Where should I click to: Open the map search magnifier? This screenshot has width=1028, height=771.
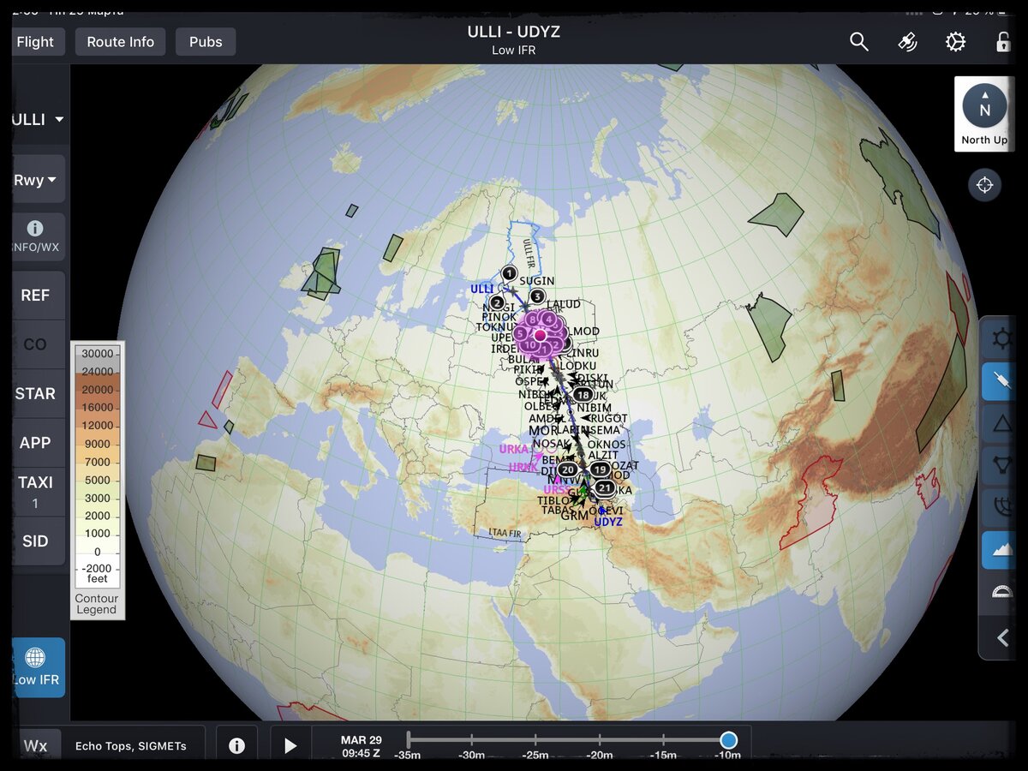(x=858, y=42)
